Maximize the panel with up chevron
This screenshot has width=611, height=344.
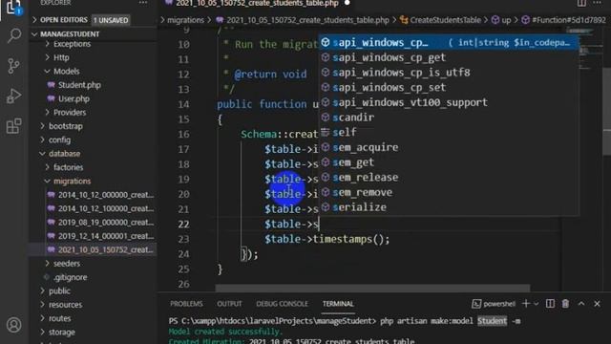pyautogui.click(x=581, y=304)
